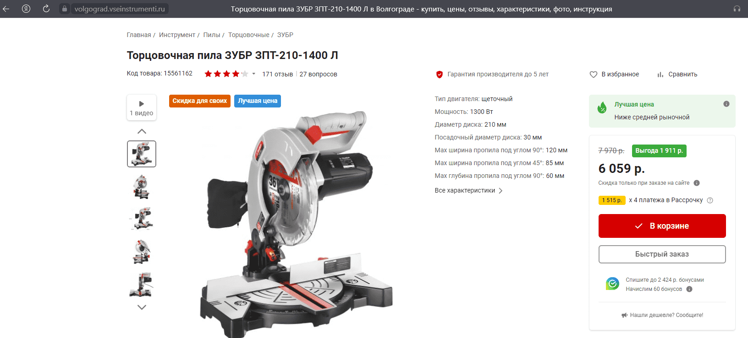Open the Yandex logo icon in toolbar
This screenshot has width=748, height=338.
26,9
